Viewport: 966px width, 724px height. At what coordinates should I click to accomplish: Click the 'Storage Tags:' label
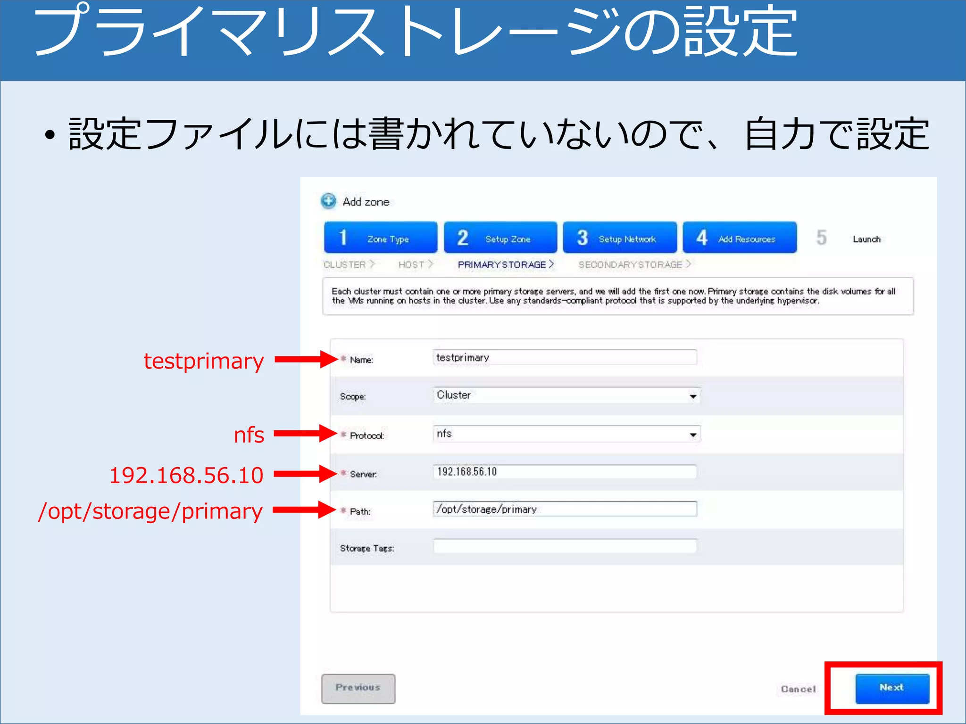(367, 548)
